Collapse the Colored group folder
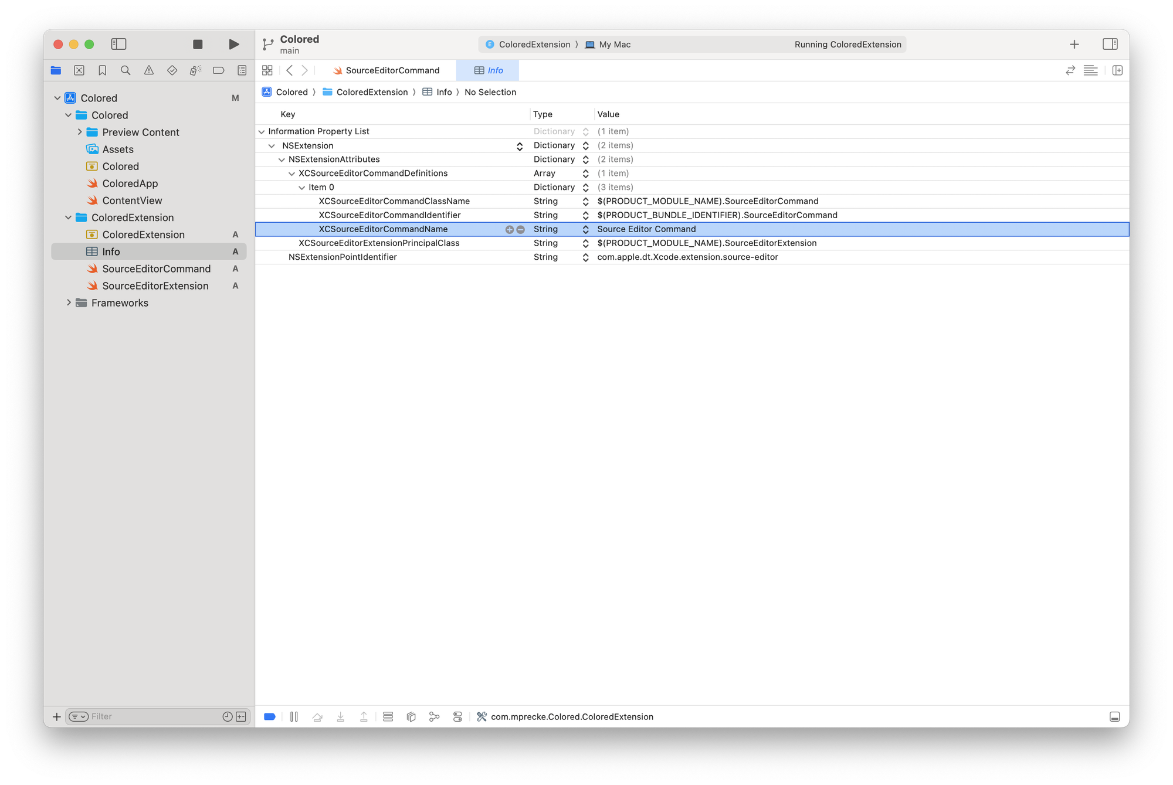 tap(69, 115)
